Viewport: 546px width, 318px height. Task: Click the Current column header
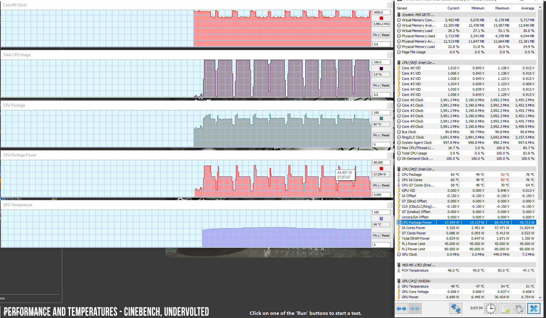[449, 8]
